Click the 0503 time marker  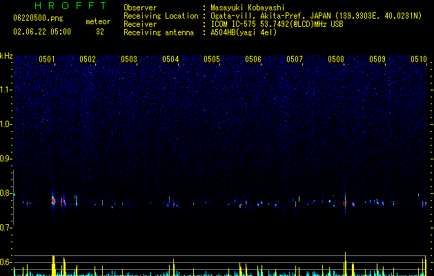click(x=129, y=59)
